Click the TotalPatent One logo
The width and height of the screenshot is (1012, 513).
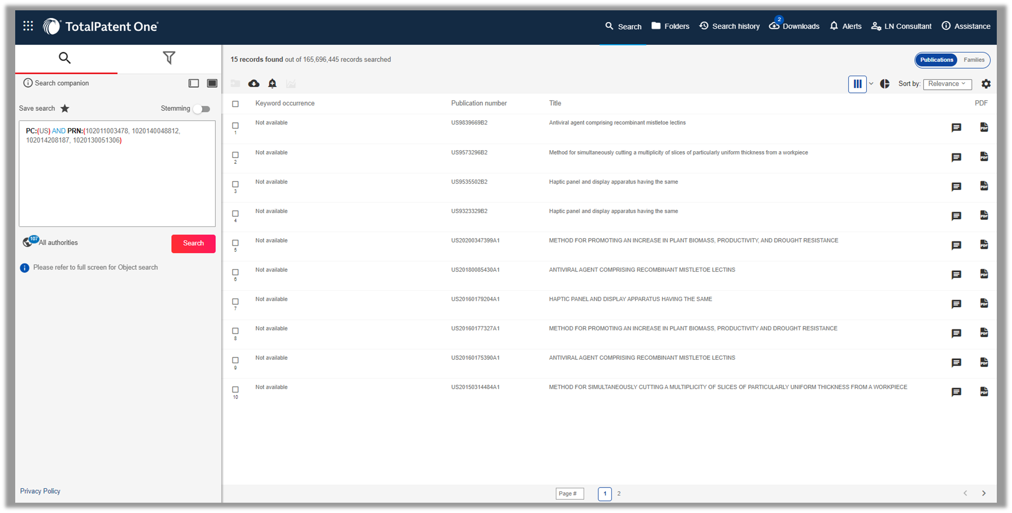(101, 26)
